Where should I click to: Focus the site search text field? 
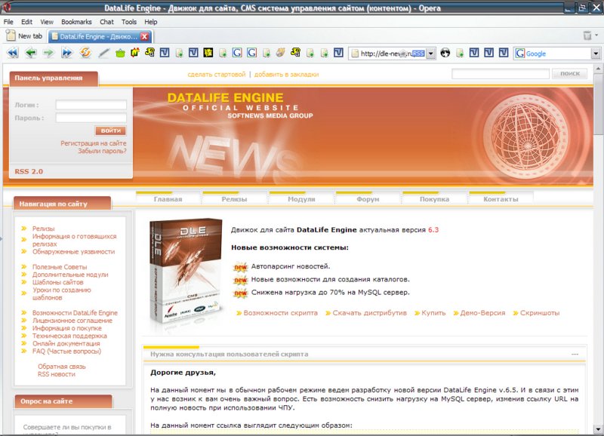click(501, 73)
